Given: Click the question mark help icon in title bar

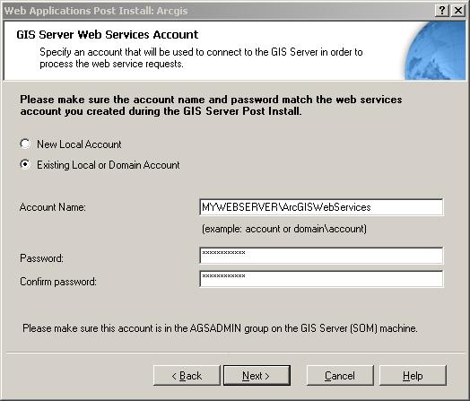Looking at the screenshot, I should [x=442, y=11].
